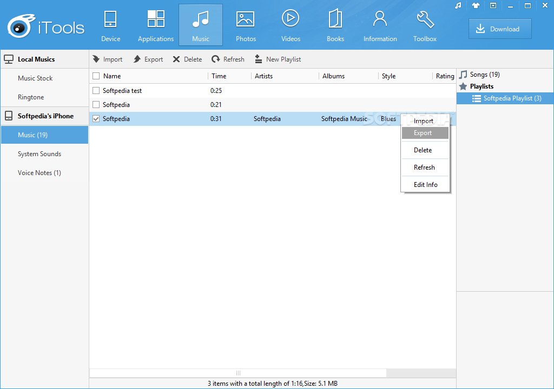This screenshot has height=389, width=554.
Task: Click the 0:21 time cell
Action: [x=216, y=105]
